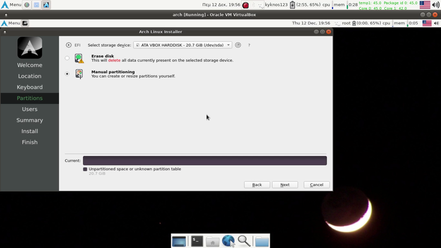441x248 pixels.
Task: Click the guest network status icon
Action: [337, 23]
